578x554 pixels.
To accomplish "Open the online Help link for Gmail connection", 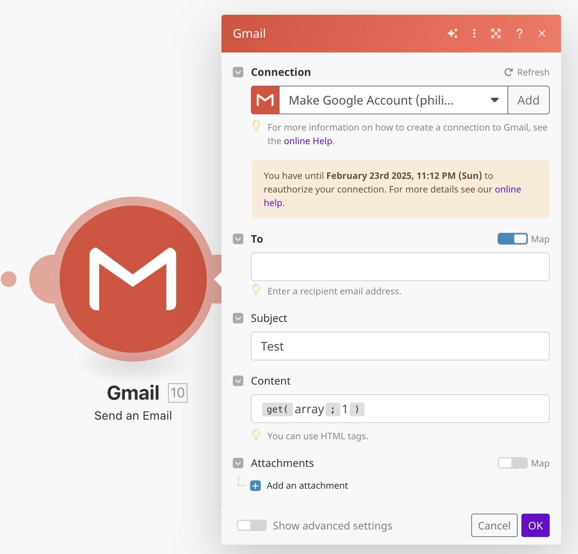I will coord(308,141).
